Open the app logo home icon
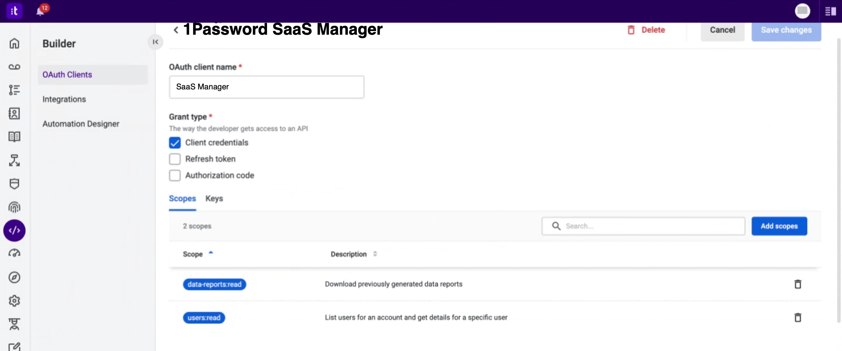The image size is (842, 351). click(x=14, y=11)
